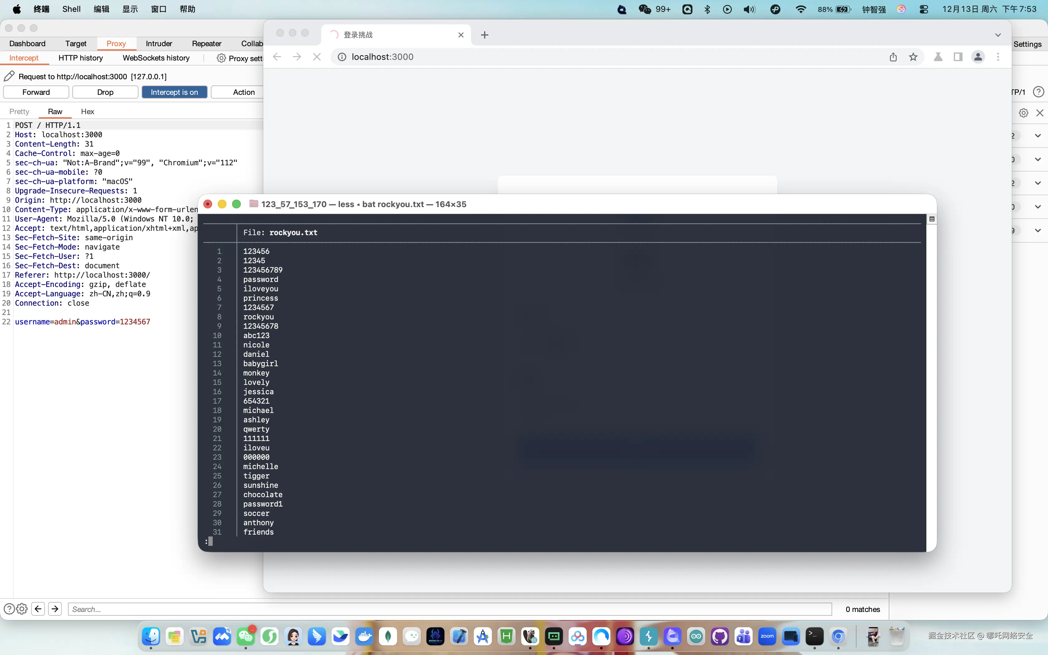Viewport: 1048px width, 655px height.
Task: Open the browser tab list chevron
Action: click(x=998, y=35)
